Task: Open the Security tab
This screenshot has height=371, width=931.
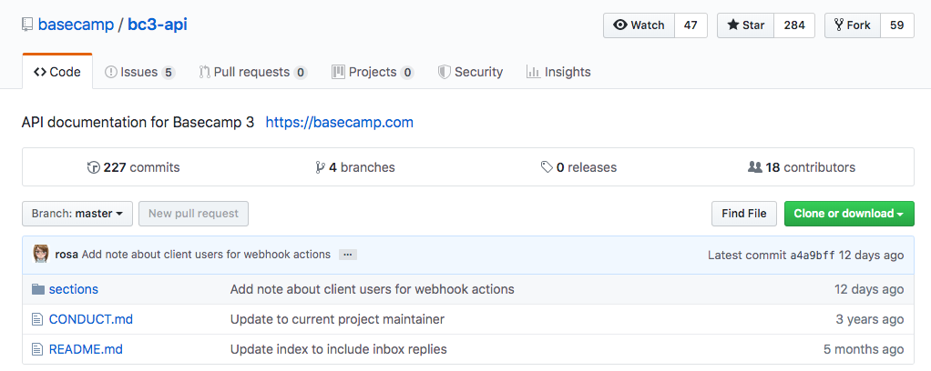Action: (x=470, y=73)
